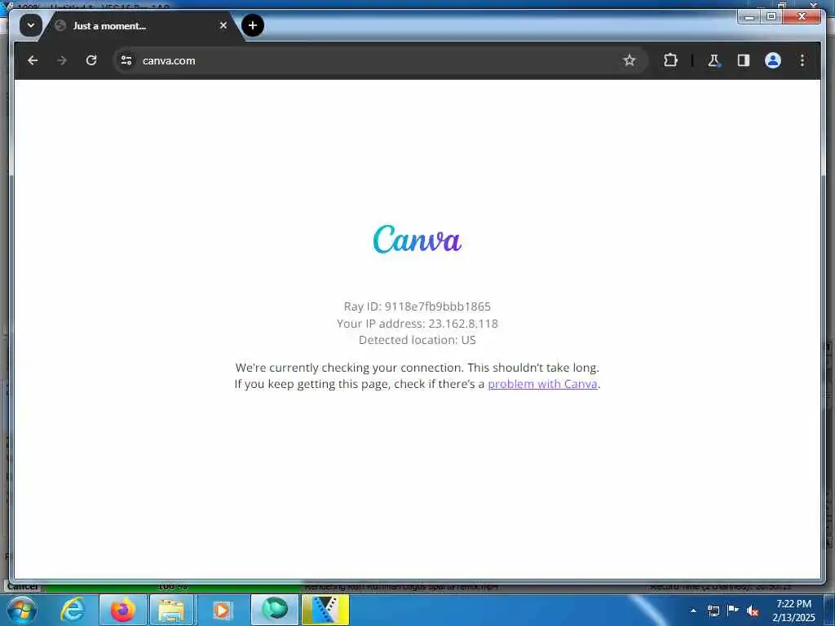The height and width of the screenshot is (626, 835).
Task: Switch to VEGAS Pro taskbar icon
Action: 325,610
